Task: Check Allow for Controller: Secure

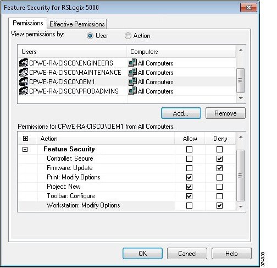Action: point(189,158)
